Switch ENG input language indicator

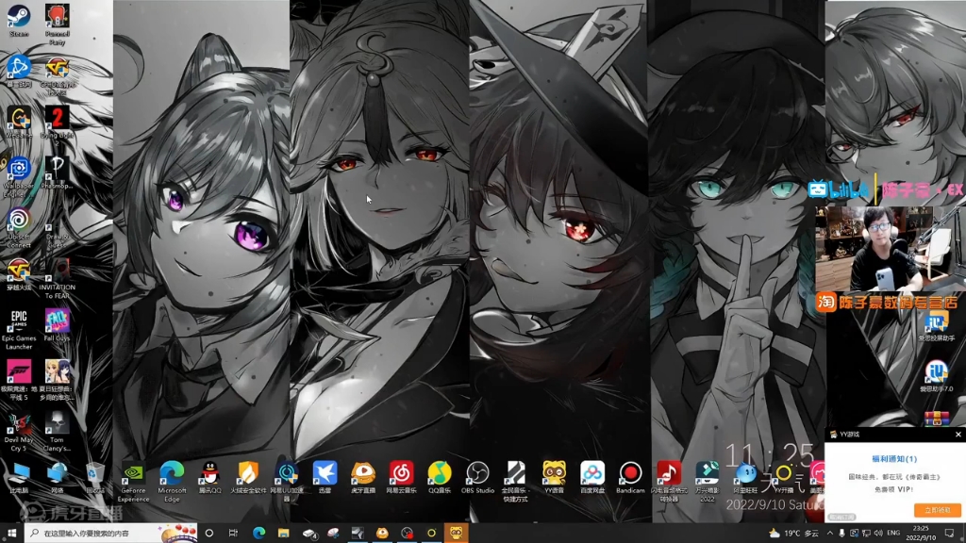(893, 534)
